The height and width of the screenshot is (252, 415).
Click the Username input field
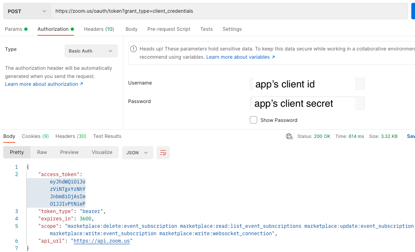point(307,84)
